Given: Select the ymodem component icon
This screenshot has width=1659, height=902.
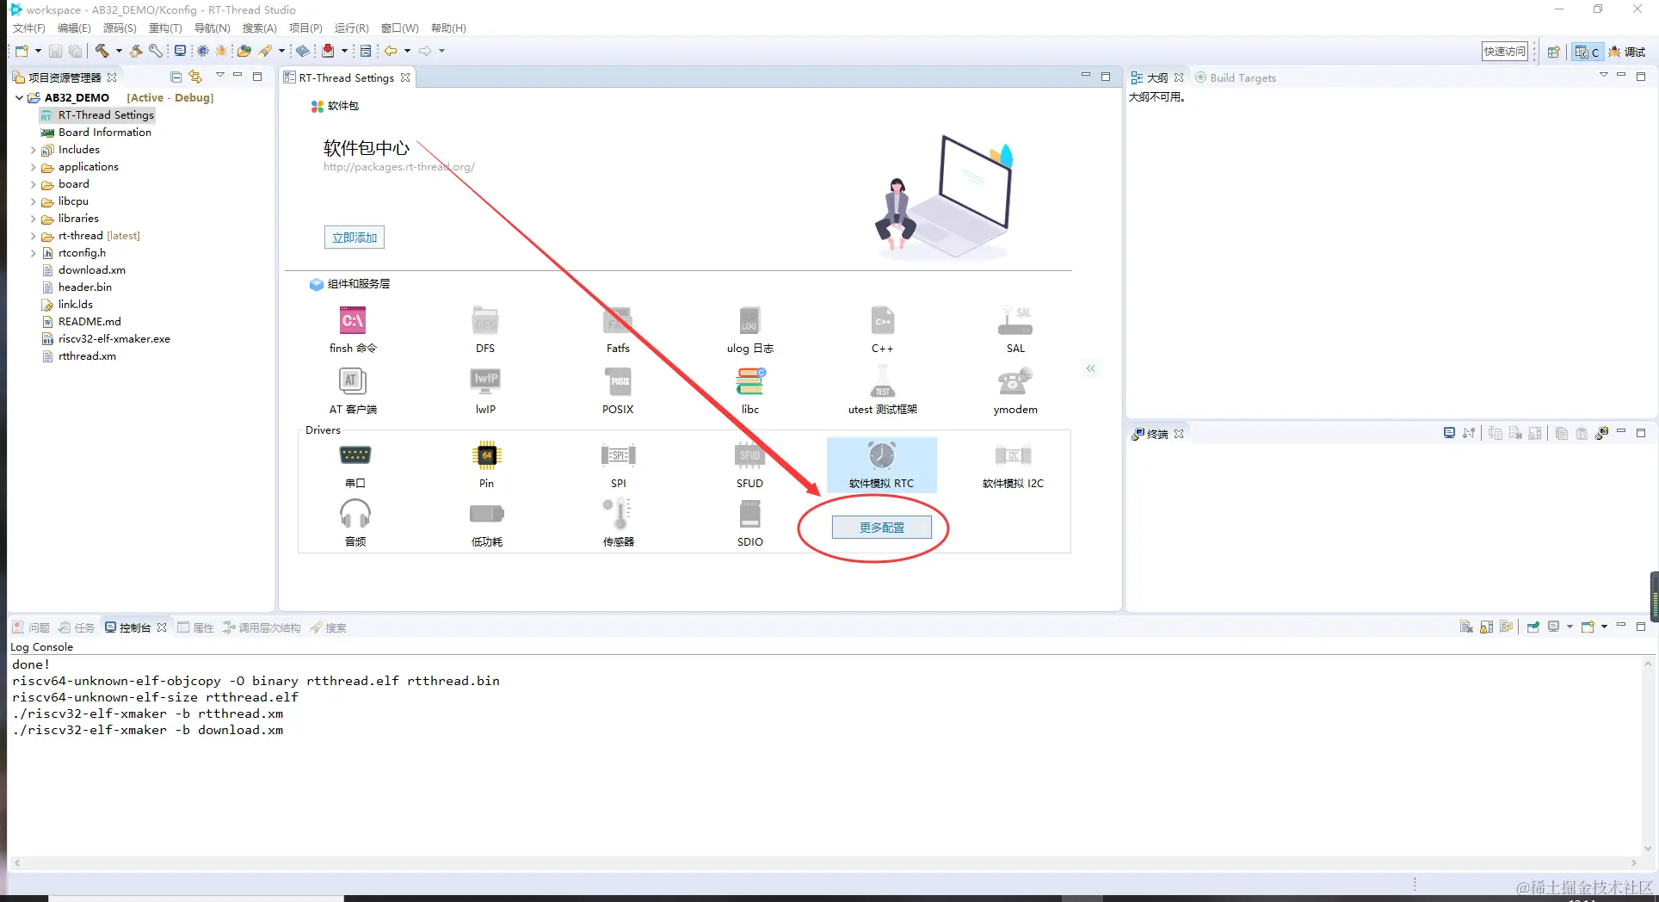Looking at the screenshot, I should tap(1015, 381).
